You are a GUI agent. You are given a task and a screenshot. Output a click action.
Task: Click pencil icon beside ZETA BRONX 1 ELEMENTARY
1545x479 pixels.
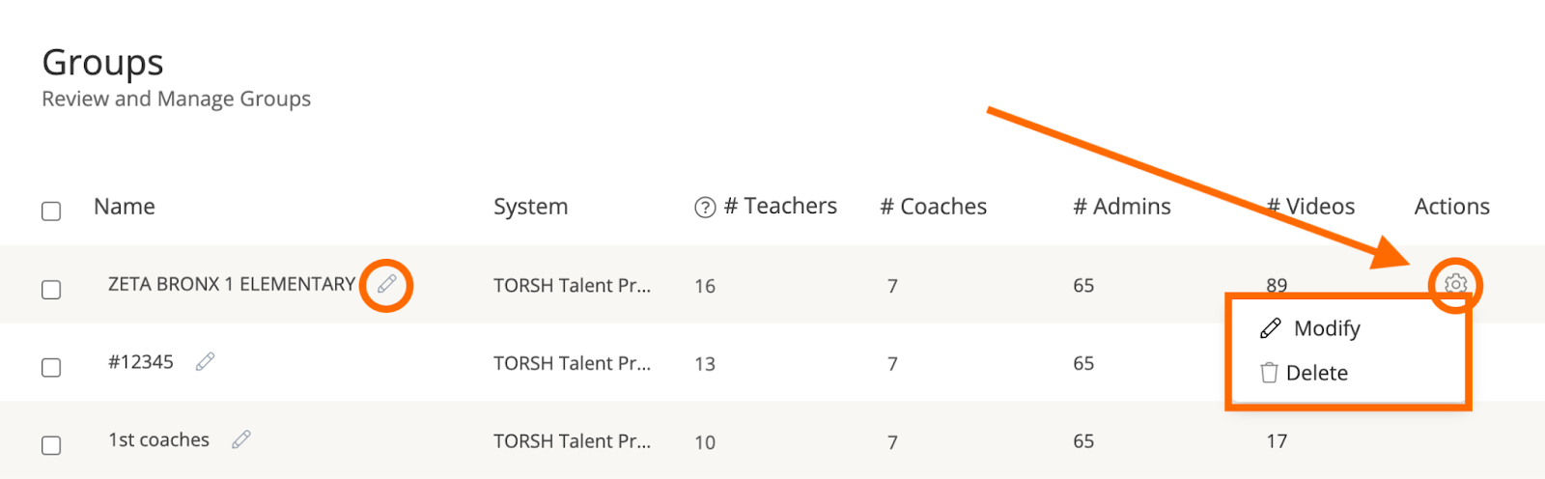point(386,285)
